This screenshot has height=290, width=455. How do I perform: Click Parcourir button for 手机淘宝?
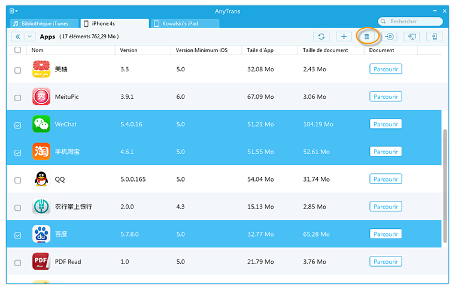tap(386, 152)
